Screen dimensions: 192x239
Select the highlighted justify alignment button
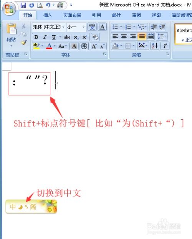pos(142,36)
